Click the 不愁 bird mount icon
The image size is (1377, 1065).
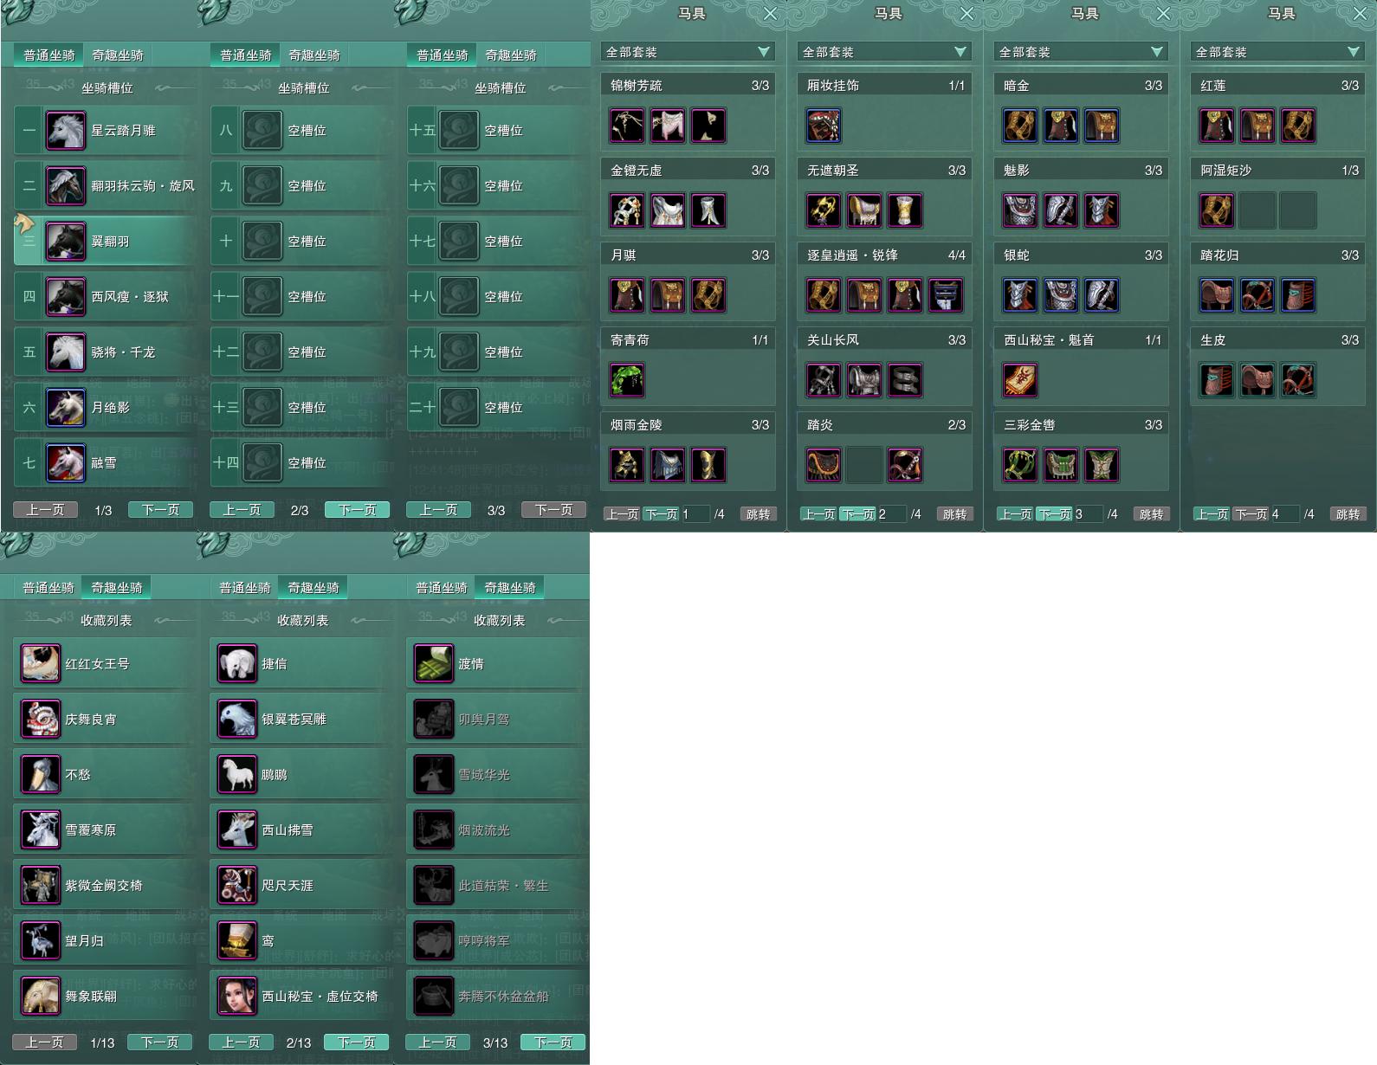click(x=41, y=774)
